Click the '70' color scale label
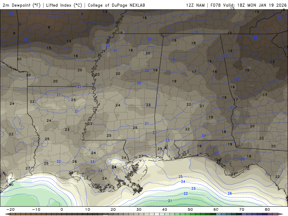 [242, 210]
